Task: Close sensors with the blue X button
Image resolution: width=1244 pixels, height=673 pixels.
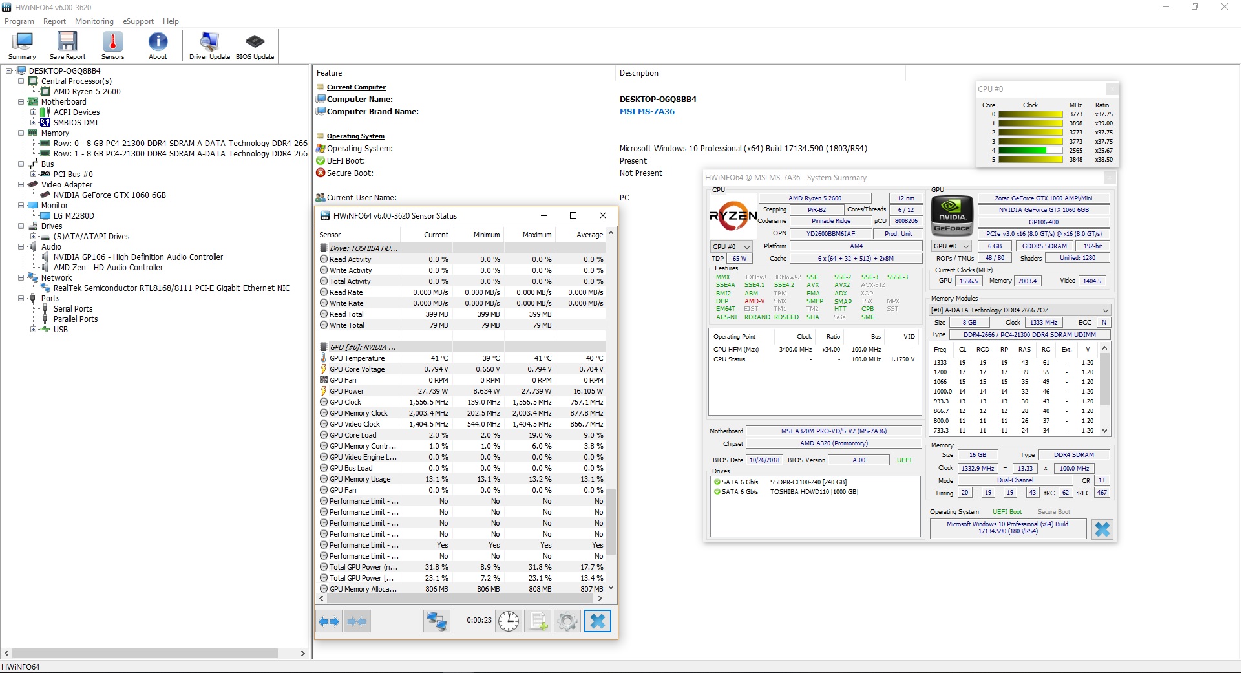Action: (x=598, y=621)
